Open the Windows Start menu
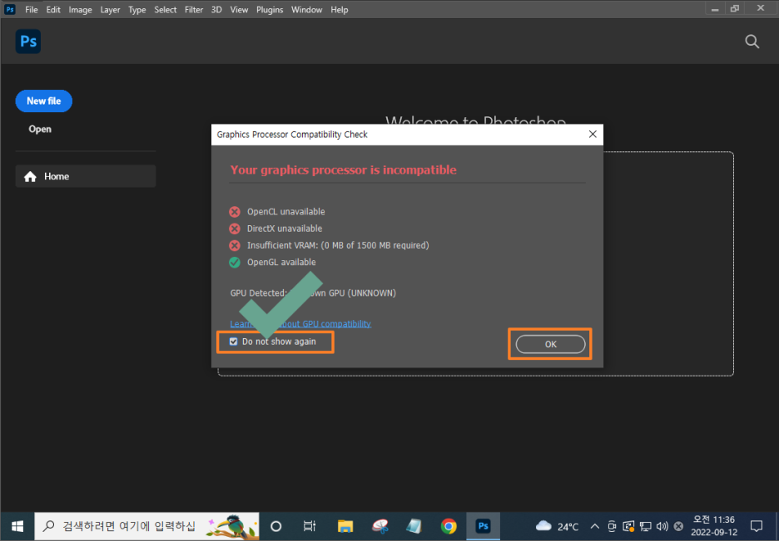 (17, 526)
